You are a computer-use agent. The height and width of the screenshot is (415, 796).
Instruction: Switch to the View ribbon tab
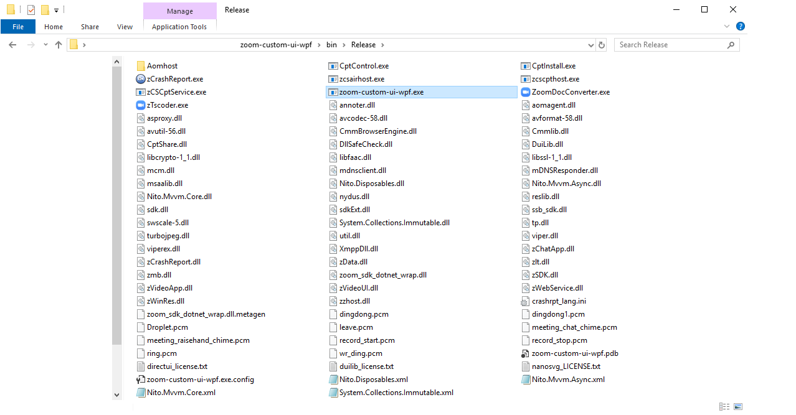[125, 27]
